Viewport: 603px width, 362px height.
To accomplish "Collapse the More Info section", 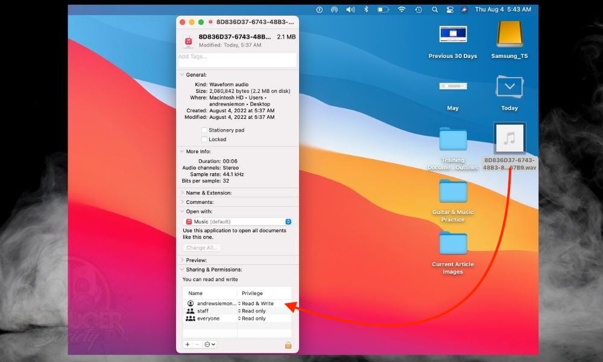I will 182,151.
